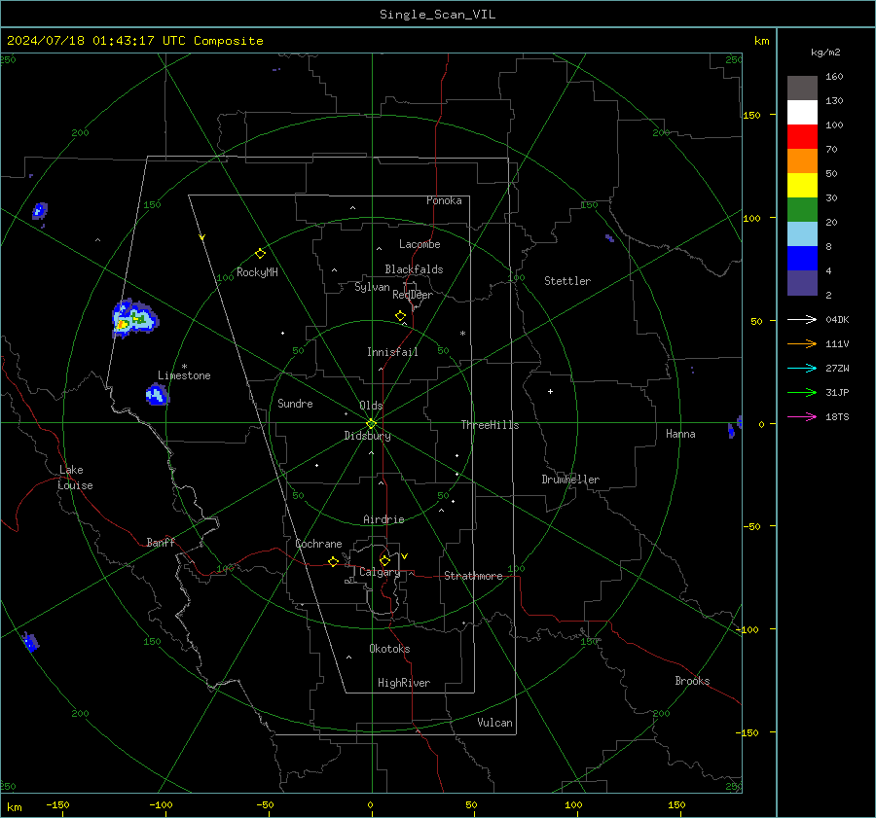Click the Banff town label
This screenshot has height=818, width=876.
point(161,542)
